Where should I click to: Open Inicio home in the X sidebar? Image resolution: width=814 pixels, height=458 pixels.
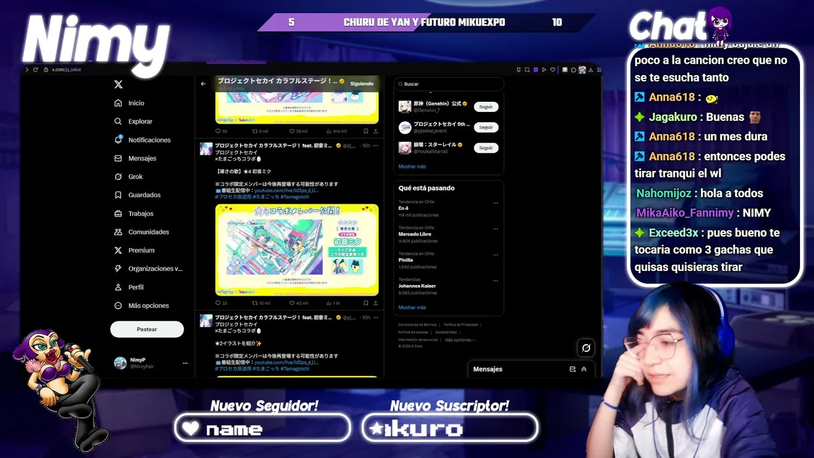[x=130, y=103]
